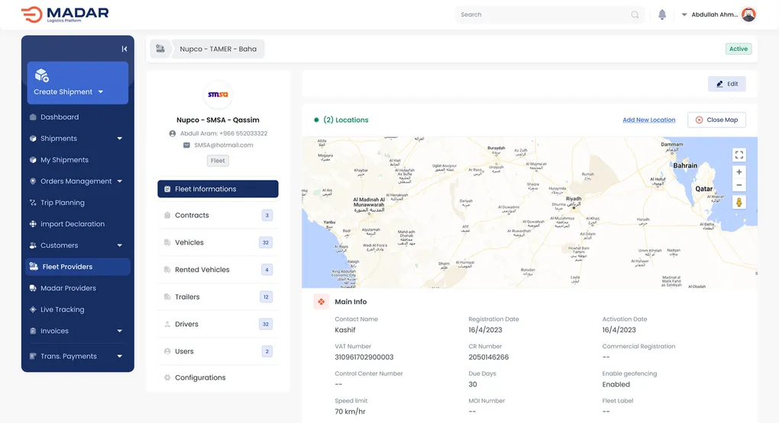Collapse the sidebar with arrow icon
The height and width of the screenshot is (423, 779).
124,49
